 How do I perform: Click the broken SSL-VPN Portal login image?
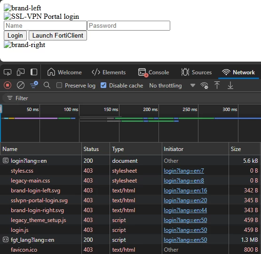pos(41,16)
